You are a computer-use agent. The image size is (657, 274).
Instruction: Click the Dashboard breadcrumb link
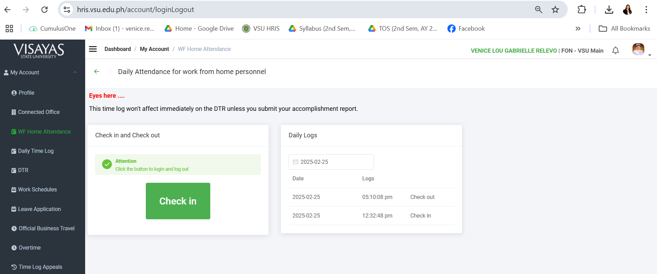coord(118,49)
